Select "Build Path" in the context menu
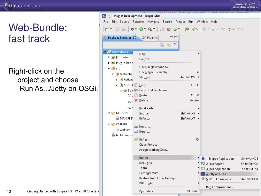The width and height of the screenshot is (261, 196). (167, 108)
